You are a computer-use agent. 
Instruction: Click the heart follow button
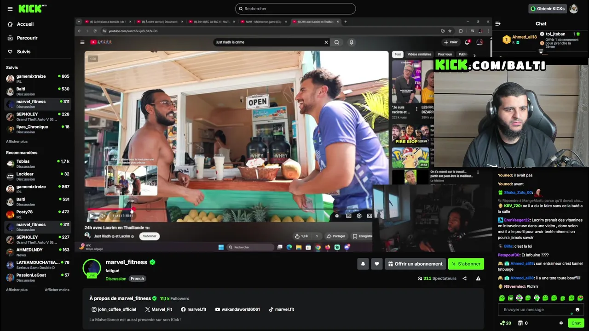(x=377, y=264)
